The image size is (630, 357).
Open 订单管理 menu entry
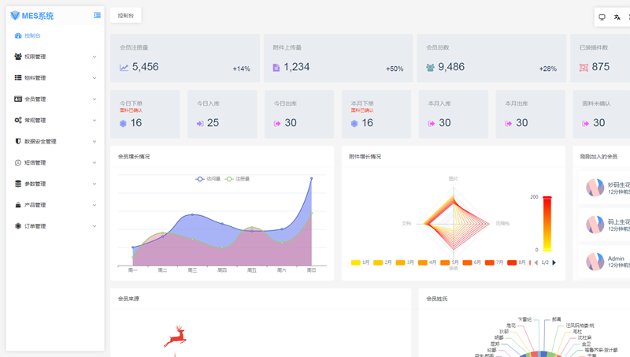pos(55,226)
